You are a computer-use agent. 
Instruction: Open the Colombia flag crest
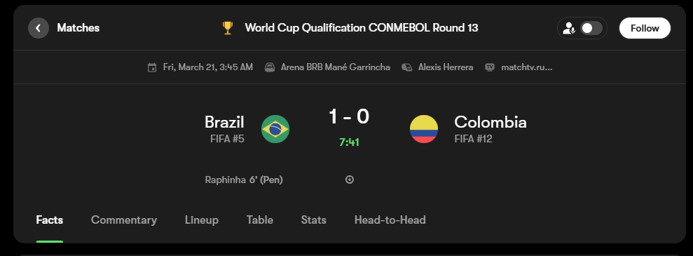point(424,129)
